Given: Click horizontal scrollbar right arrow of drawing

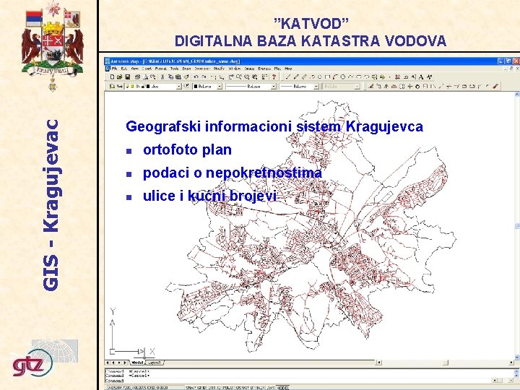Looking at the screenshot, I should (511, 363).
